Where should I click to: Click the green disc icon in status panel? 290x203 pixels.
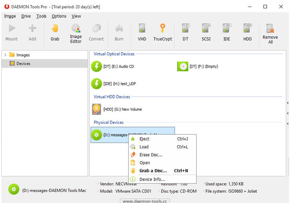(14, 189)
